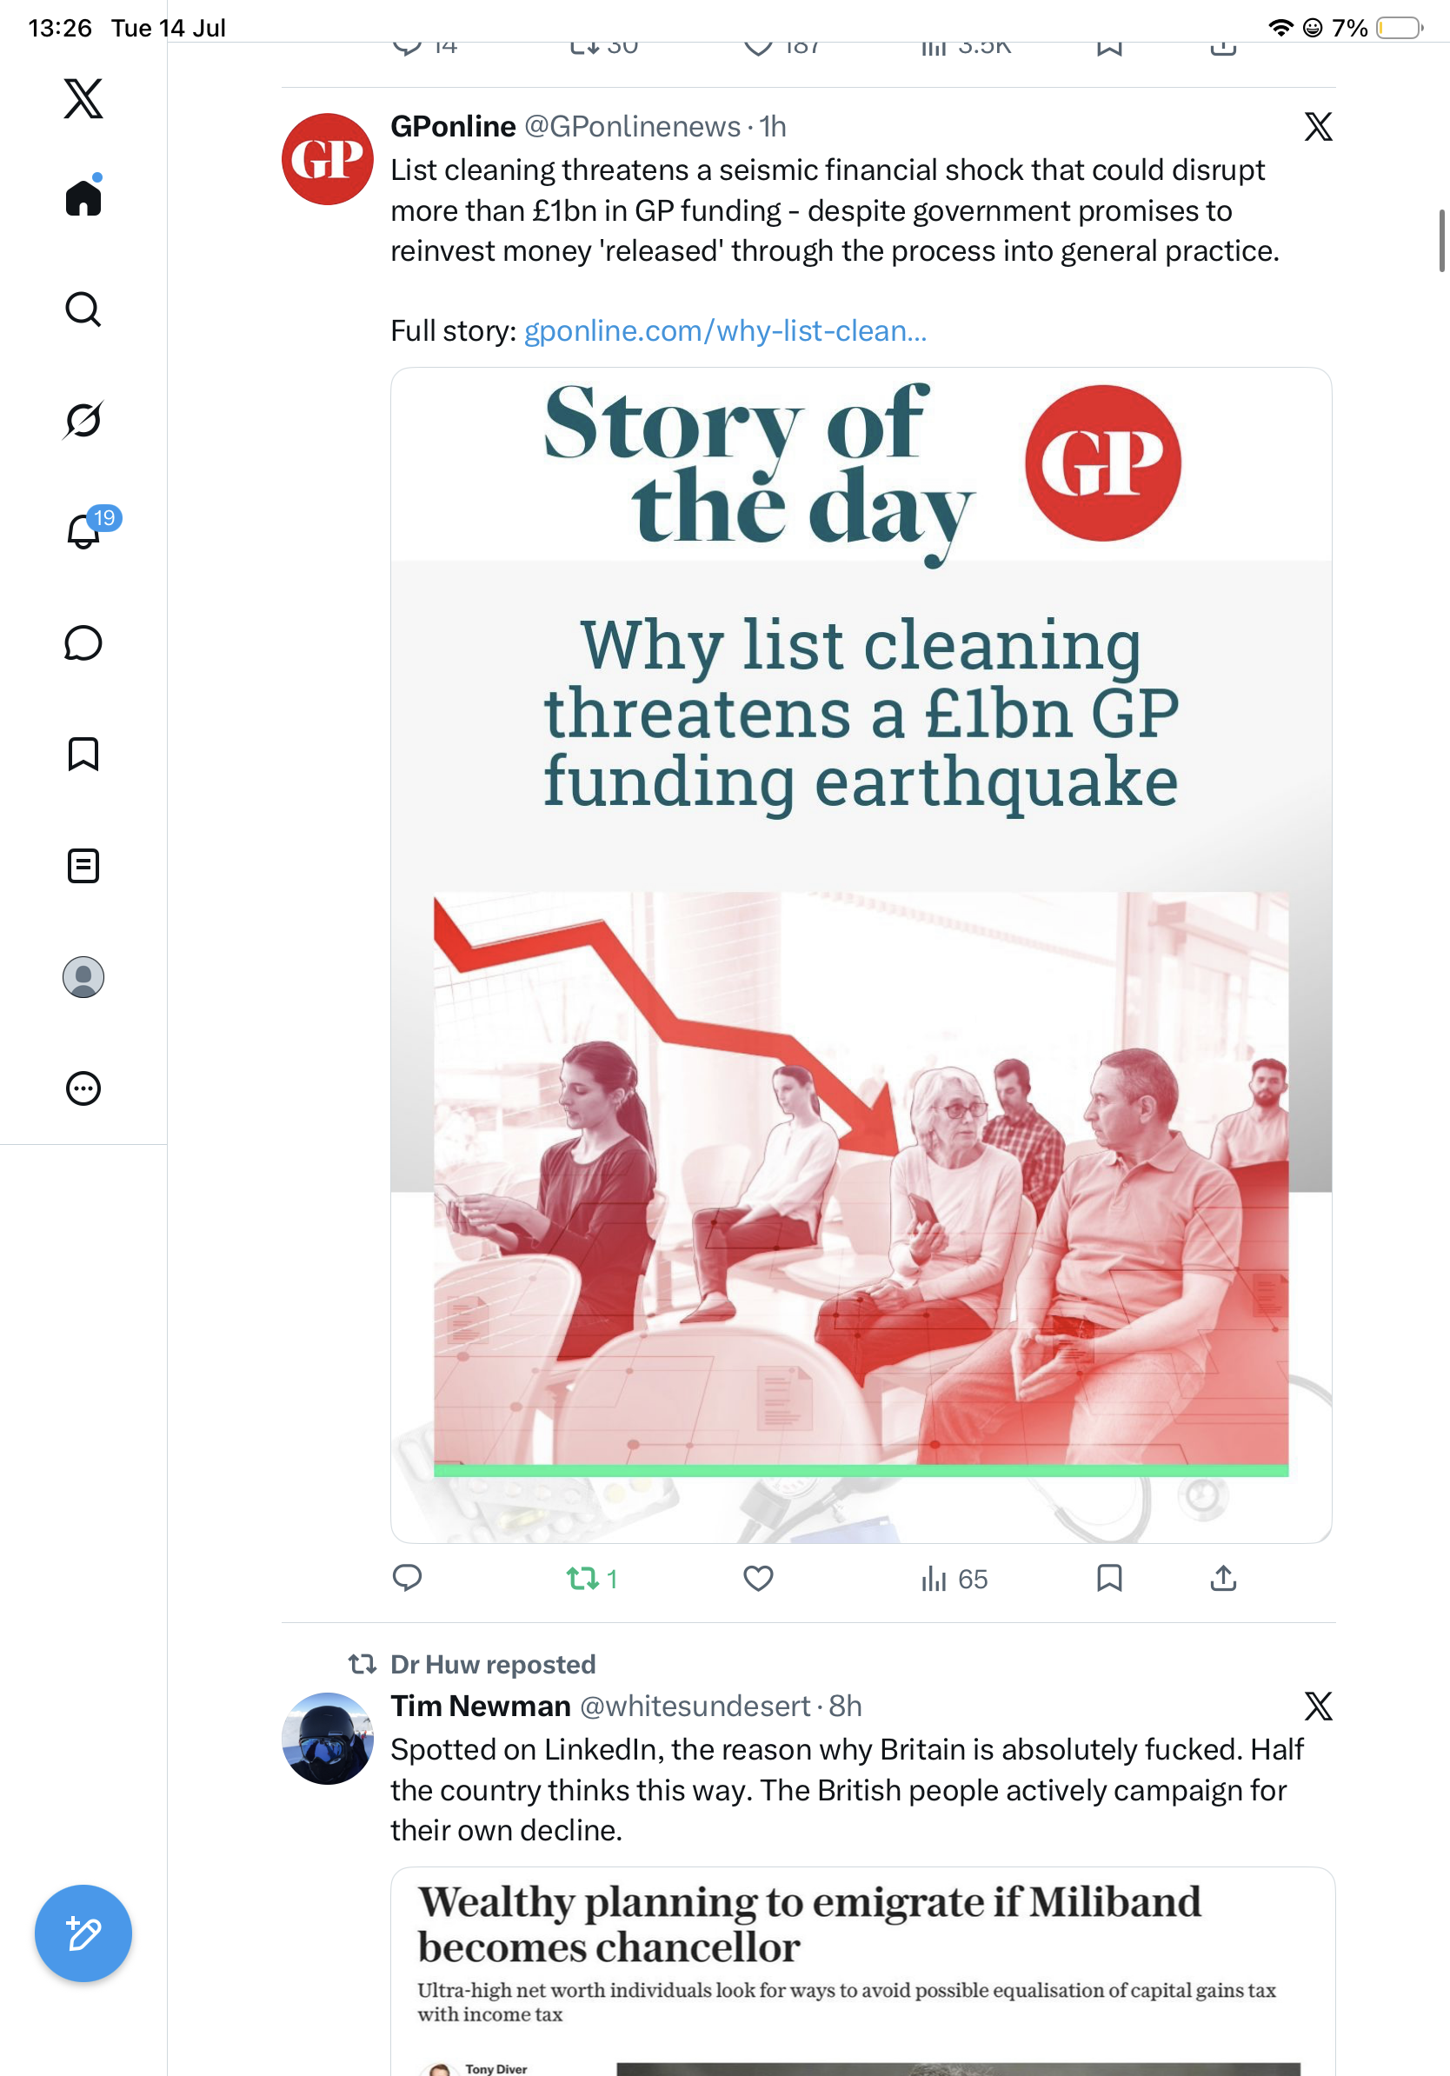
Task: Open Messages via the chat bubble sidebar icon
Action: 83,642
